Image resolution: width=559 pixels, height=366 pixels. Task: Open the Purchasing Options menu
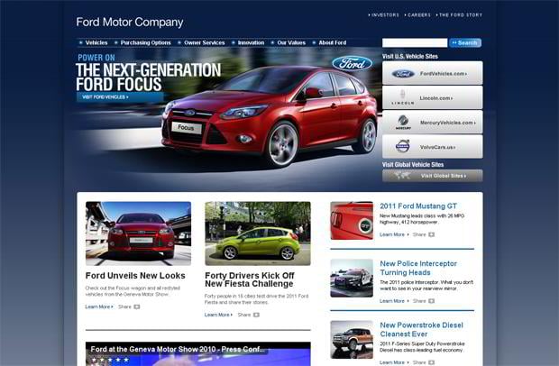(145, 42)
